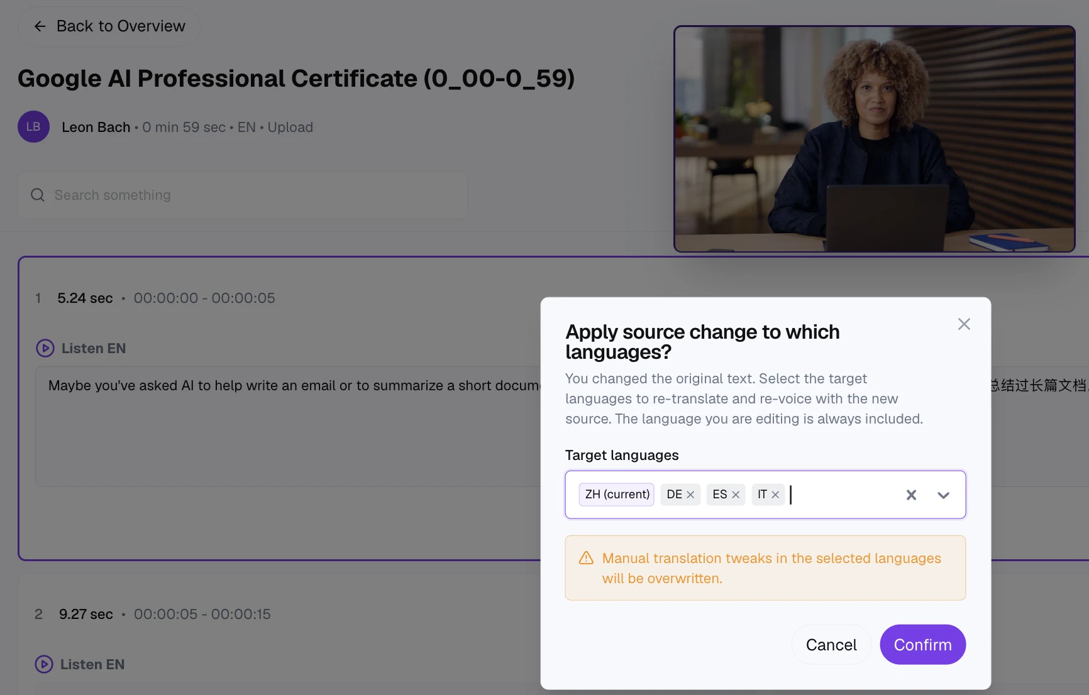The height and width of the screenshot is (695, 1089).
Task: Click the Target languages label
Action: click(622, 455)
